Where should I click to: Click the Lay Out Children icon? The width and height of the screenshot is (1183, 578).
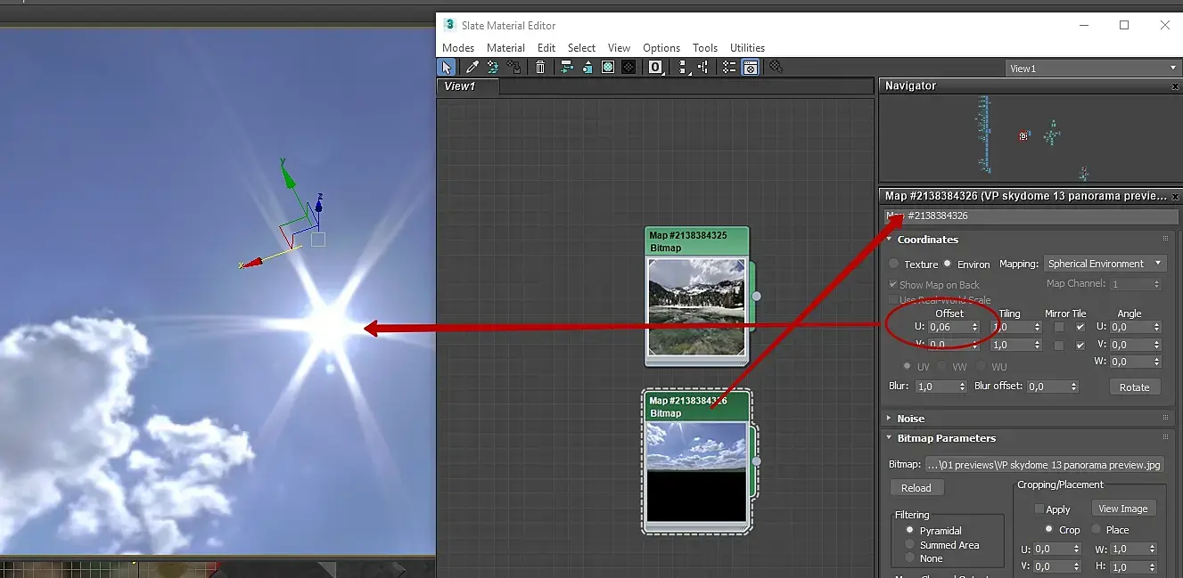click(702, 67)
